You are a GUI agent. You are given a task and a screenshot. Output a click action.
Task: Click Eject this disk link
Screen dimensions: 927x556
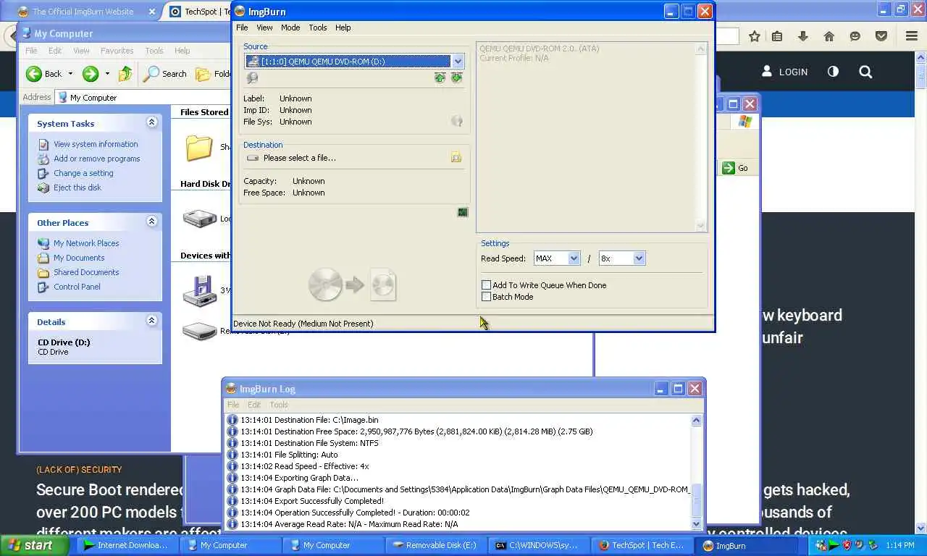(x=77, y=188)
